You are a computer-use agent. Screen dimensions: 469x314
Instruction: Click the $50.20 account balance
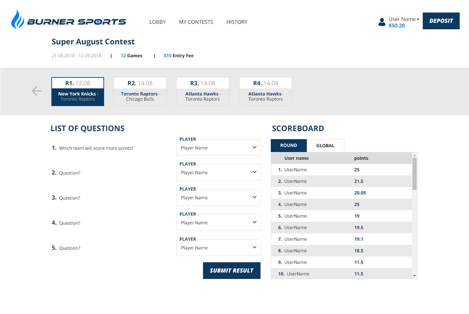coord(397,26)
